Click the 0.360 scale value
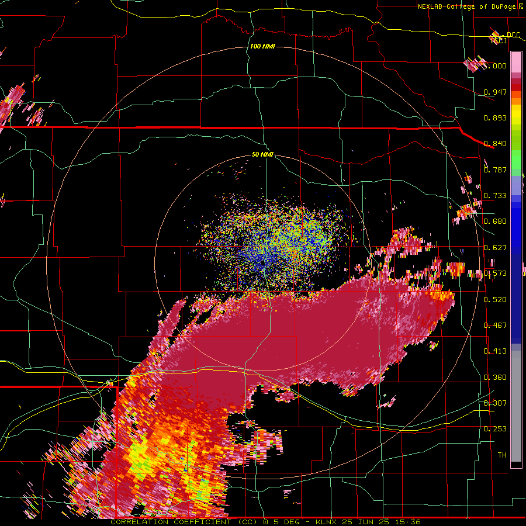 [x=495, y=378]
